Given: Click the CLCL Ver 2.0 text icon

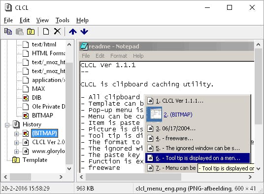Looking at the screenshot, I should [x=26, y=142].
